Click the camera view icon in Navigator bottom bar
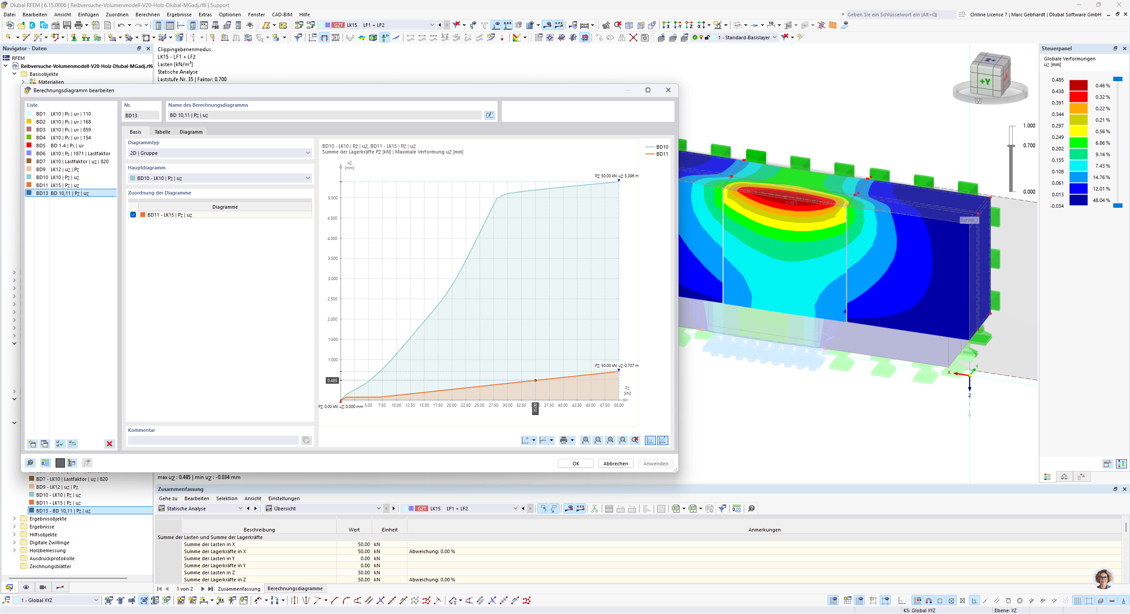Screen dimensions: 1130x614 [x=43, y=587]
